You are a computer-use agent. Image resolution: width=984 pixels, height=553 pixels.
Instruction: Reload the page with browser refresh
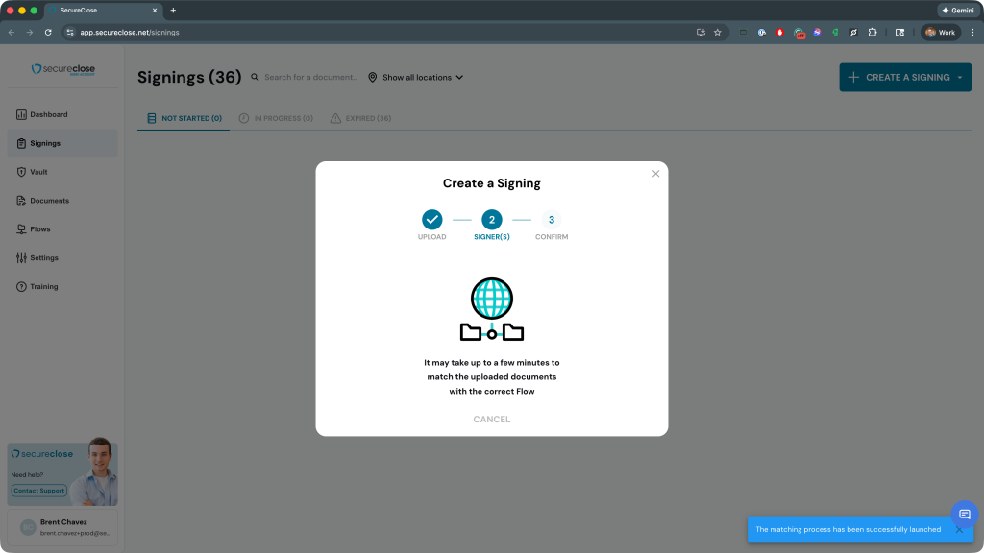48,32
